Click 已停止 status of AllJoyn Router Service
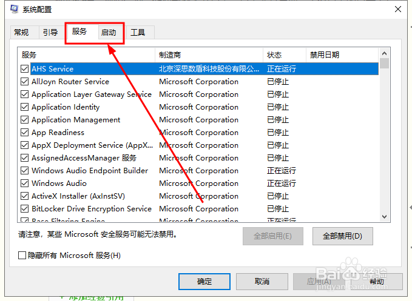 278,82
